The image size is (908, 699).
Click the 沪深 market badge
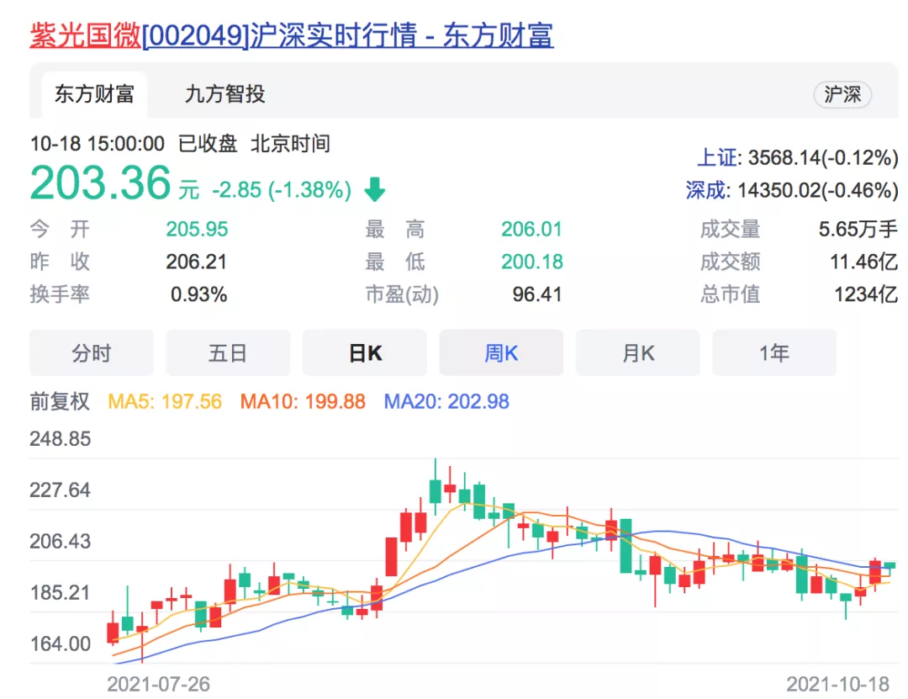842,94
